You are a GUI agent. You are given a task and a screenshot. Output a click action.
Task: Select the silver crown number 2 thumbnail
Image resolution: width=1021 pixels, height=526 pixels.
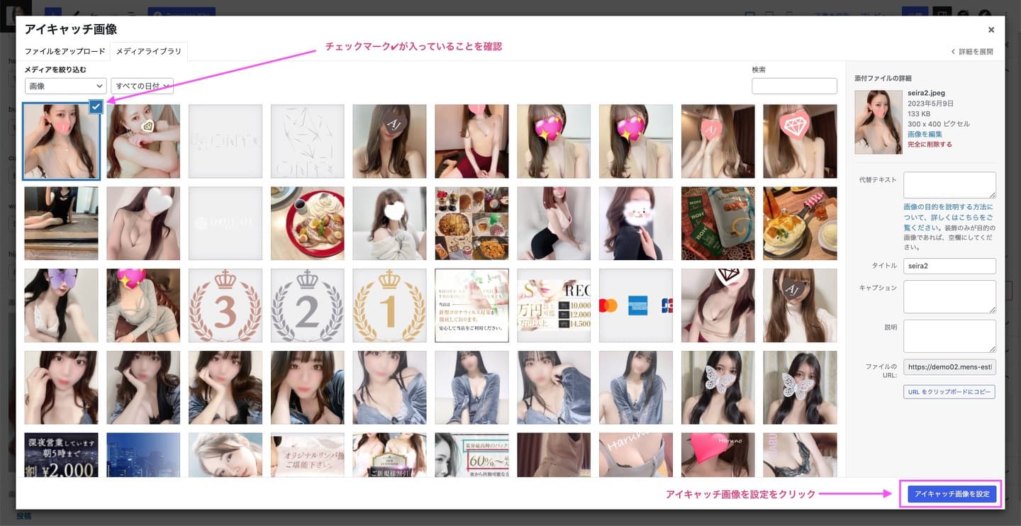click(x=308, y=306)
